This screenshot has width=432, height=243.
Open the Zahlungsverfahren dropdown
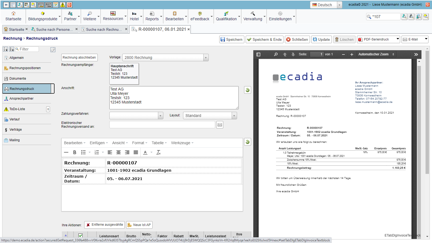click(160, 116)
